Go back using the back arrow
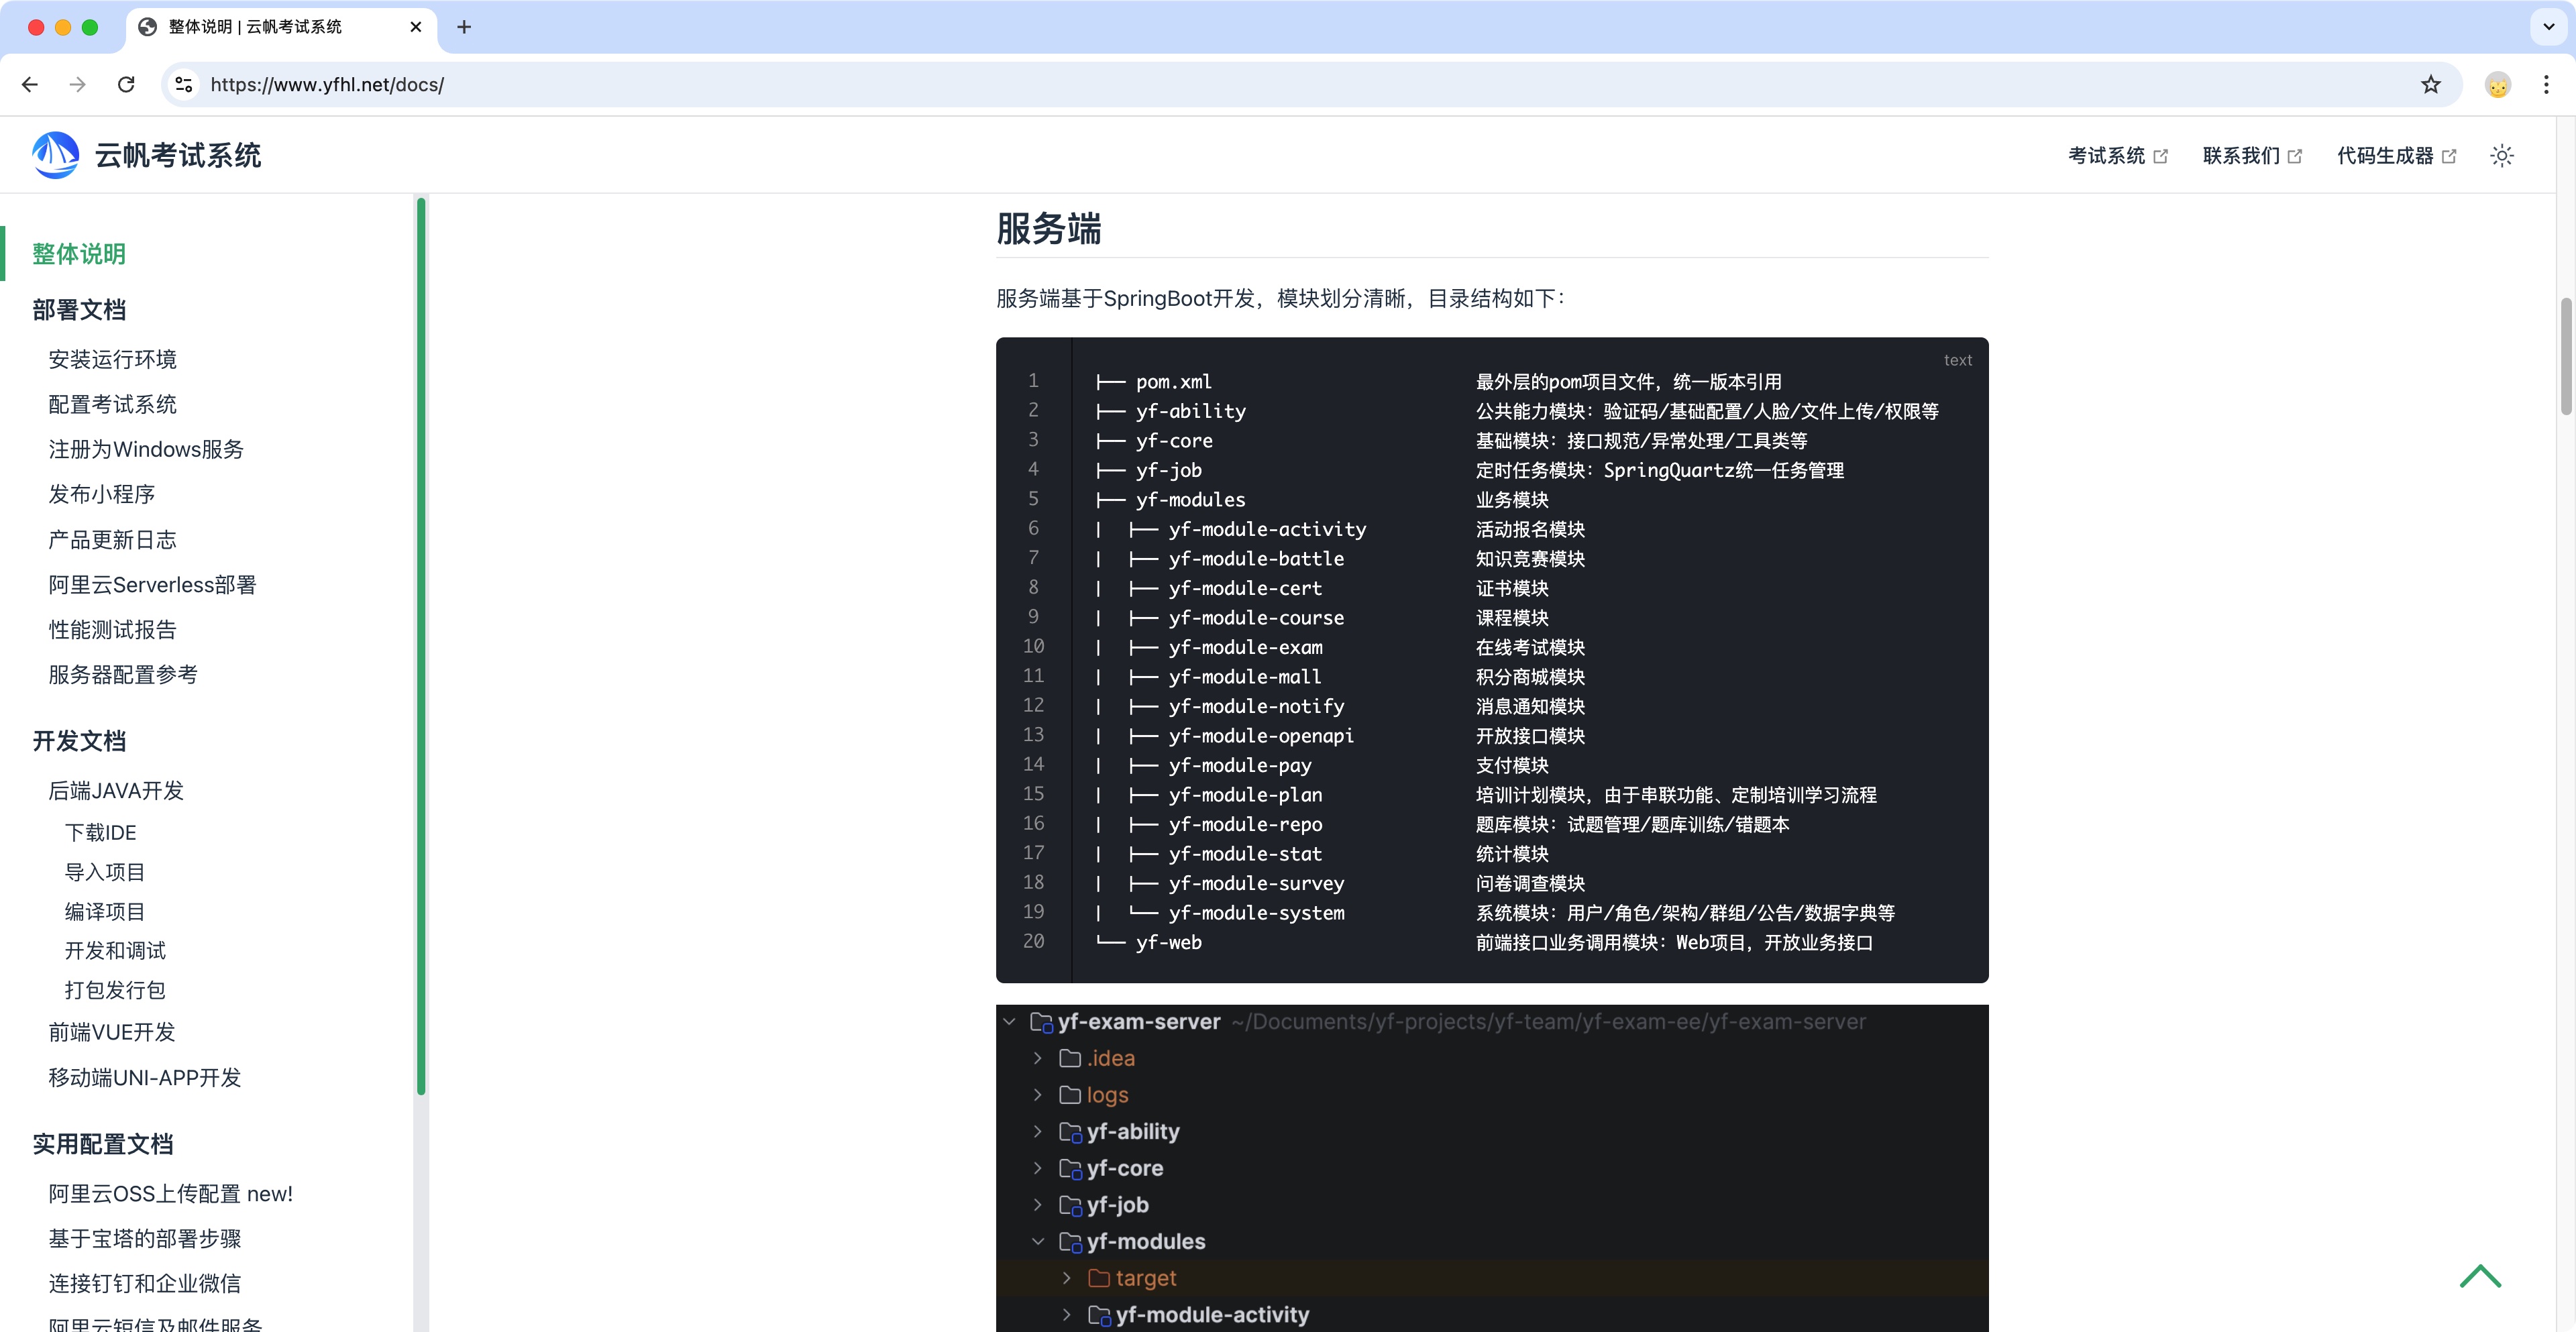Viewport: 2576px width, 1332px height. tap(29, 85)
